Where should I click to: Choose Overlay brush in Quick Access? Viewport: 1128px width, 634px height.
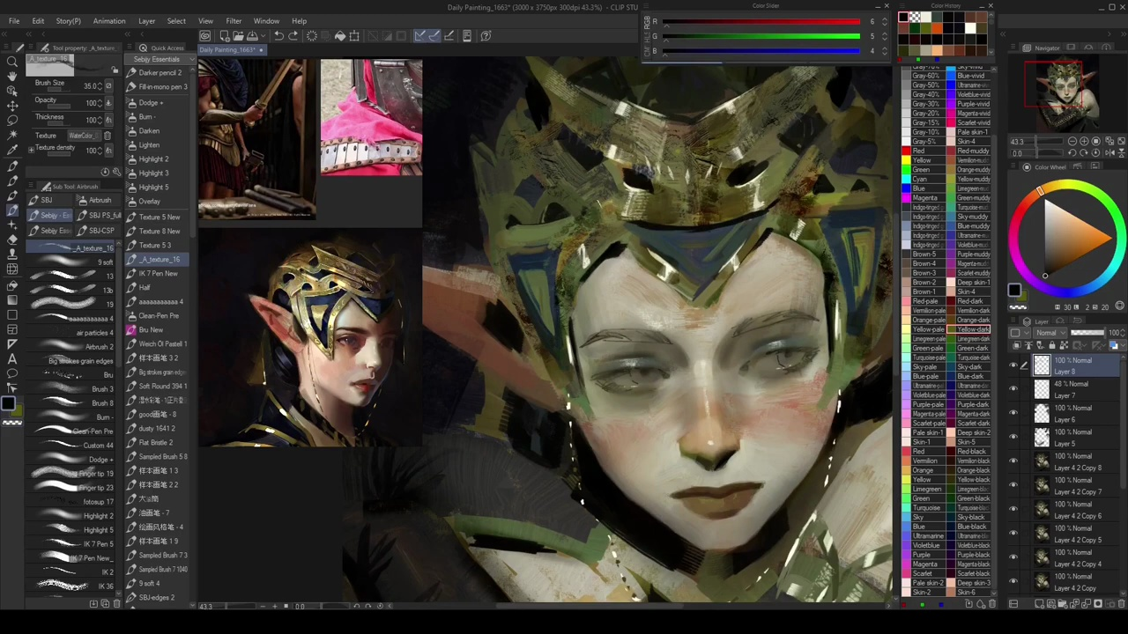pos(157,202)
